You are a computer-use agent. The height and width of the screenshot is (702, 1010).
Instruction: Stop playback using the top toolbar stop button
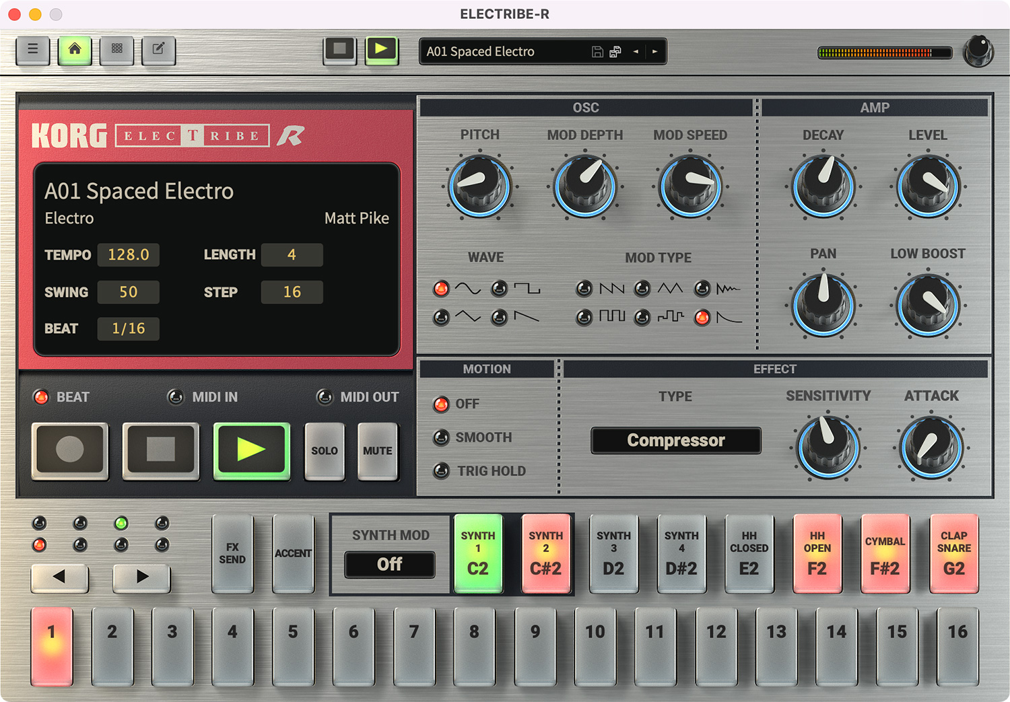point(340,50)
